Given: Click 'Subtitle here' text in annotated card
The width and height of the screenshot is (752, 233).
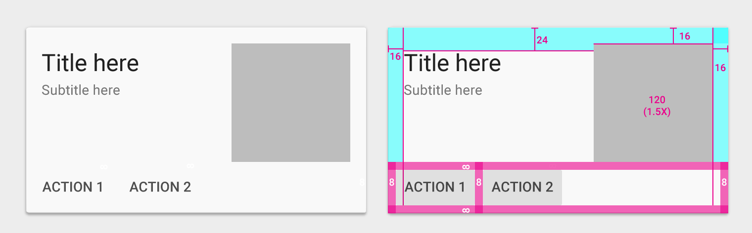Looking at the screenshot, I should 443,90.
